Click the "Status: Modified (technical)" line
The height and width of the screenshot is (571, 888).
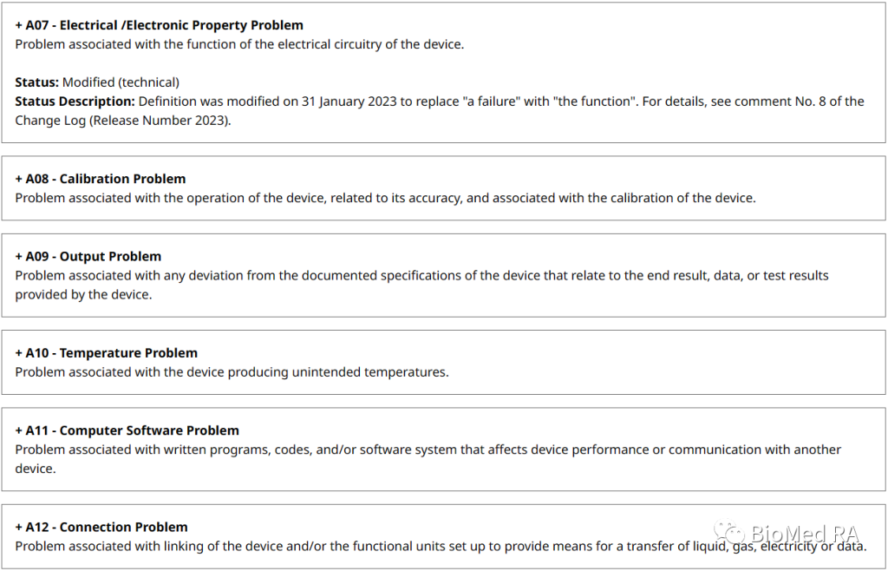[97, 82]
